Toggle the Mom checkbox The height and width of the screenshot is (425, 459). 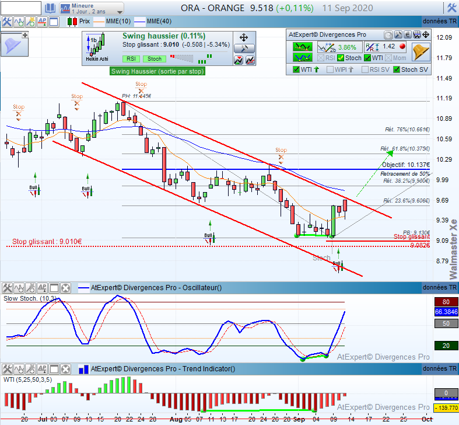(388, 58)
